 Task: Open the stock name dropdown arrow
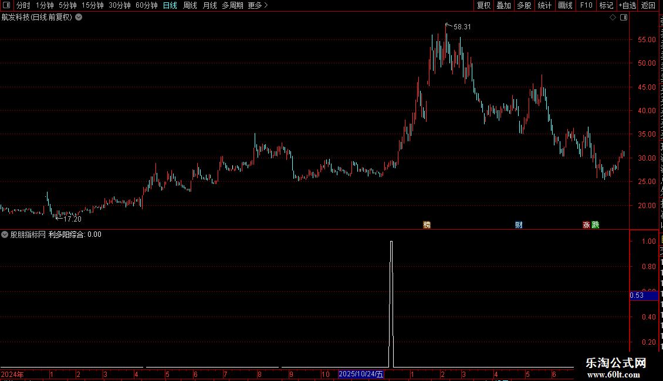tap(79, 18)
